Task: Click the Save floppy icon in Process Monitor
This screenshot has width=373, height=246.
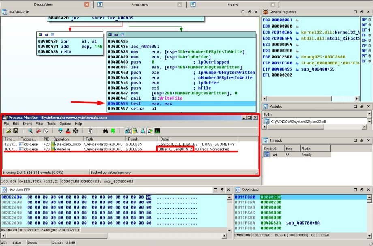Action: click(x=16, y=131)
